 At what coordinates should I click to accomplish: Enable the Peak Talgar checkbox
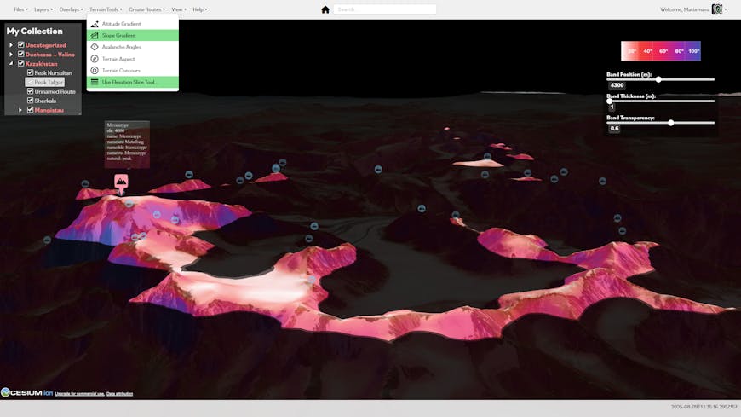click(x=31, y=83)
